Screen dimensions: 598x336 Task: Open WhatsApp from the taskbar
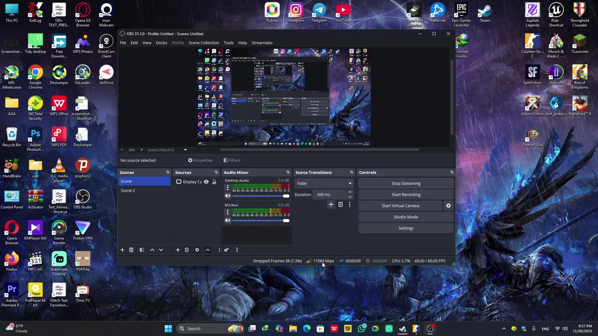362,329
